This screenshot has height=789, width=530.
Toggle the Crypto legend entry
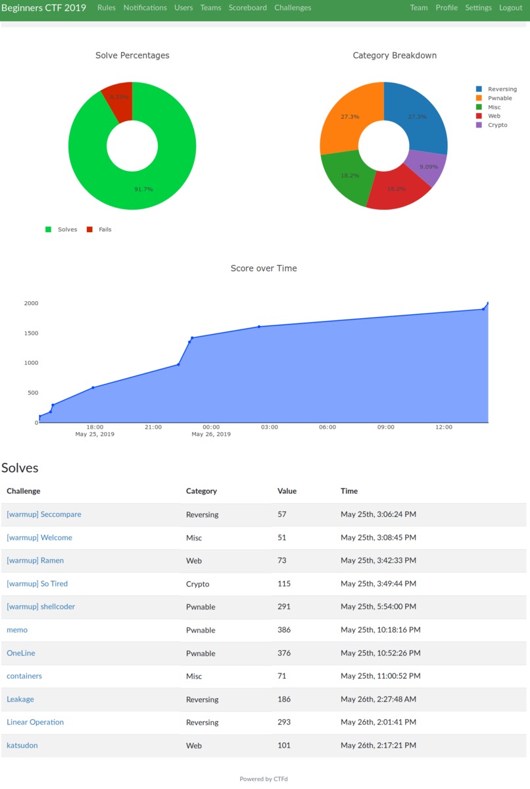pos(494,124)
